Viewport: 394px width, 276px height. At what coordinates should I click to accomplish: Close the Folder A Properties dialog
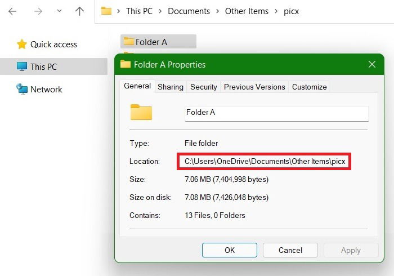click(372, 64)
